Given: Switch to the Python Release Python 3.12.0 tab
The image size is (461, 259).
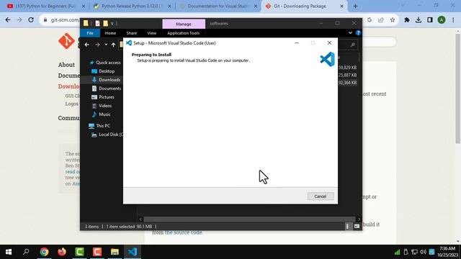Looking at the screenshot, I should click(x=133, y=6).
